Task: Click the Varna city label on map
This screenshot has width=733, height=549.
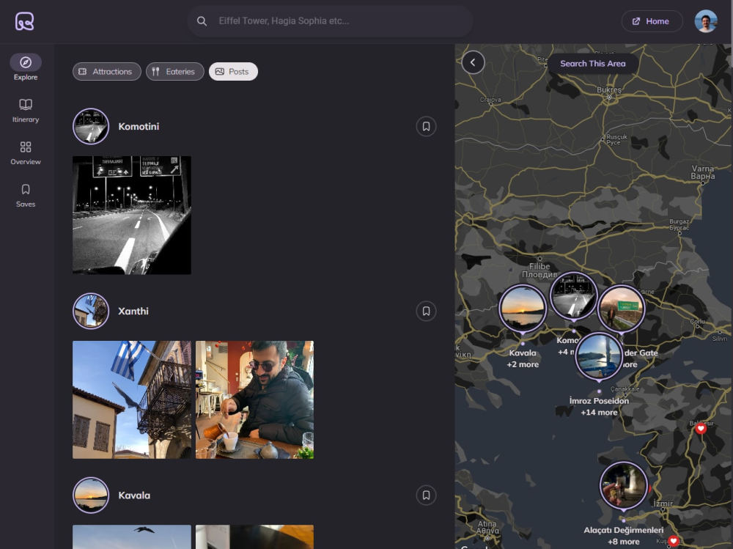Action: [x=703, y=172]
